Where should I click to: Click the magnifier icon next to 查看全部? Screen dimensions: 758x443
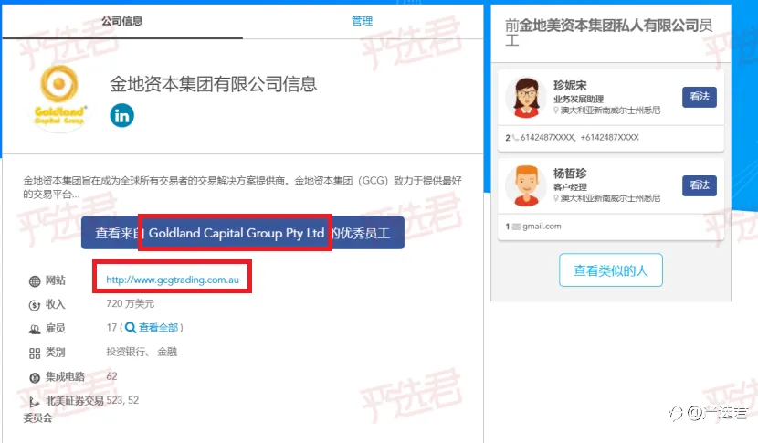(131, 328)
